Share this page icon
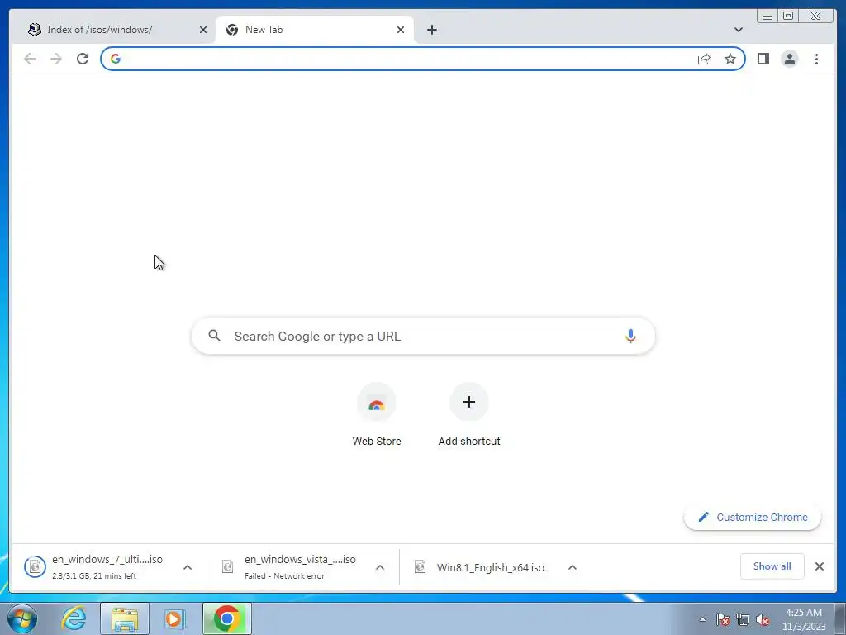 [704, 59]
